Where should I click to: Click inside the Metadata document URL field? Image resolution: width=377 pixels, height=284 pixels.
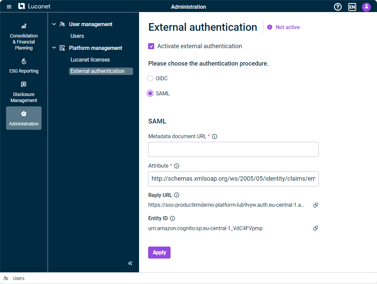tap(233, 149)
